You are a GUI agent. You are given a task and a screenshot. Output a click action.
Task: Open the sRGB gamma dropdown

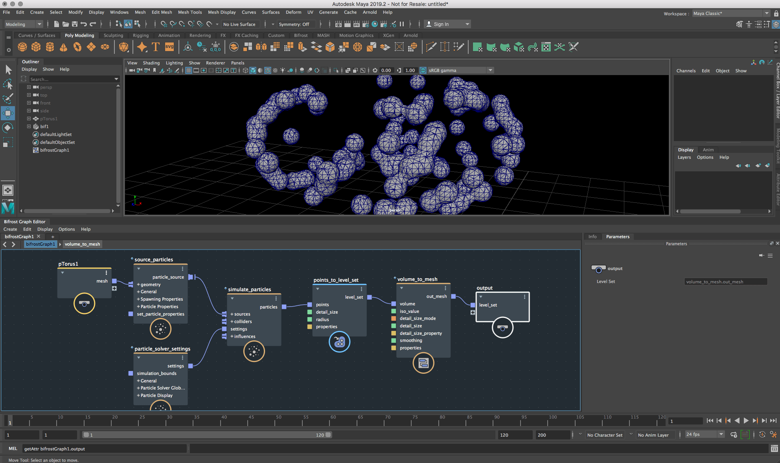(x=490, y=70)
